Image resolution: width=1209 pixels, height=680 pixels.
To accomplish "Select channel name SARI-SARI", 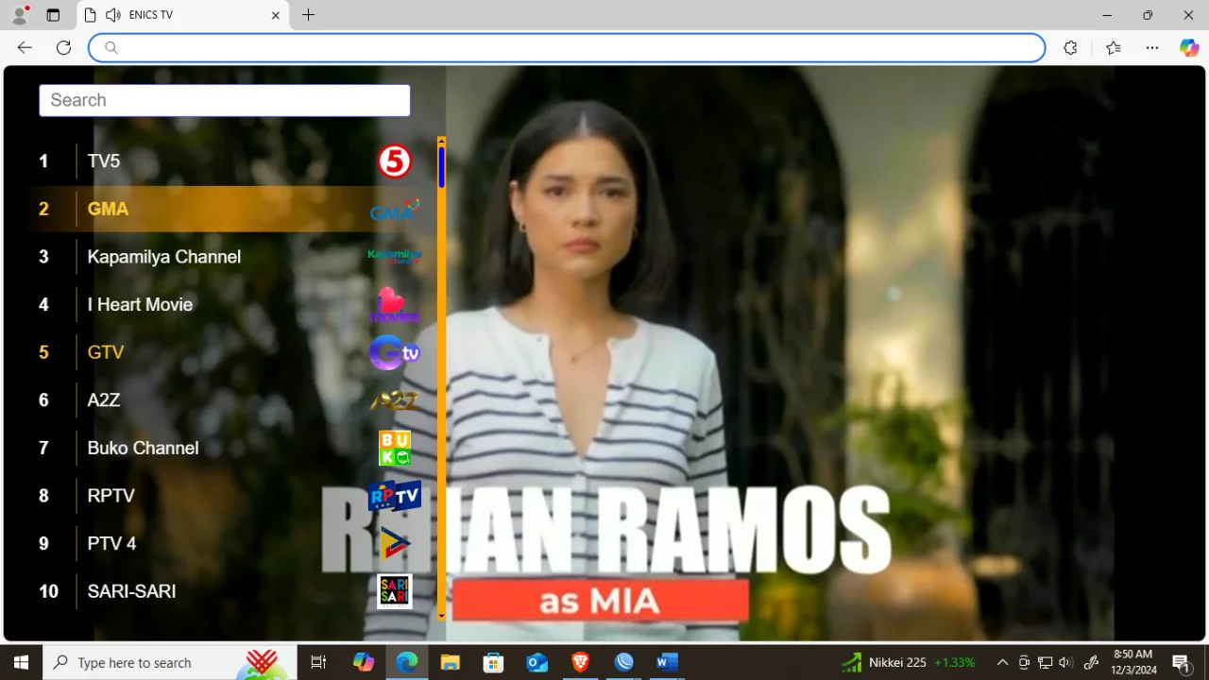I will pos(131,592).
